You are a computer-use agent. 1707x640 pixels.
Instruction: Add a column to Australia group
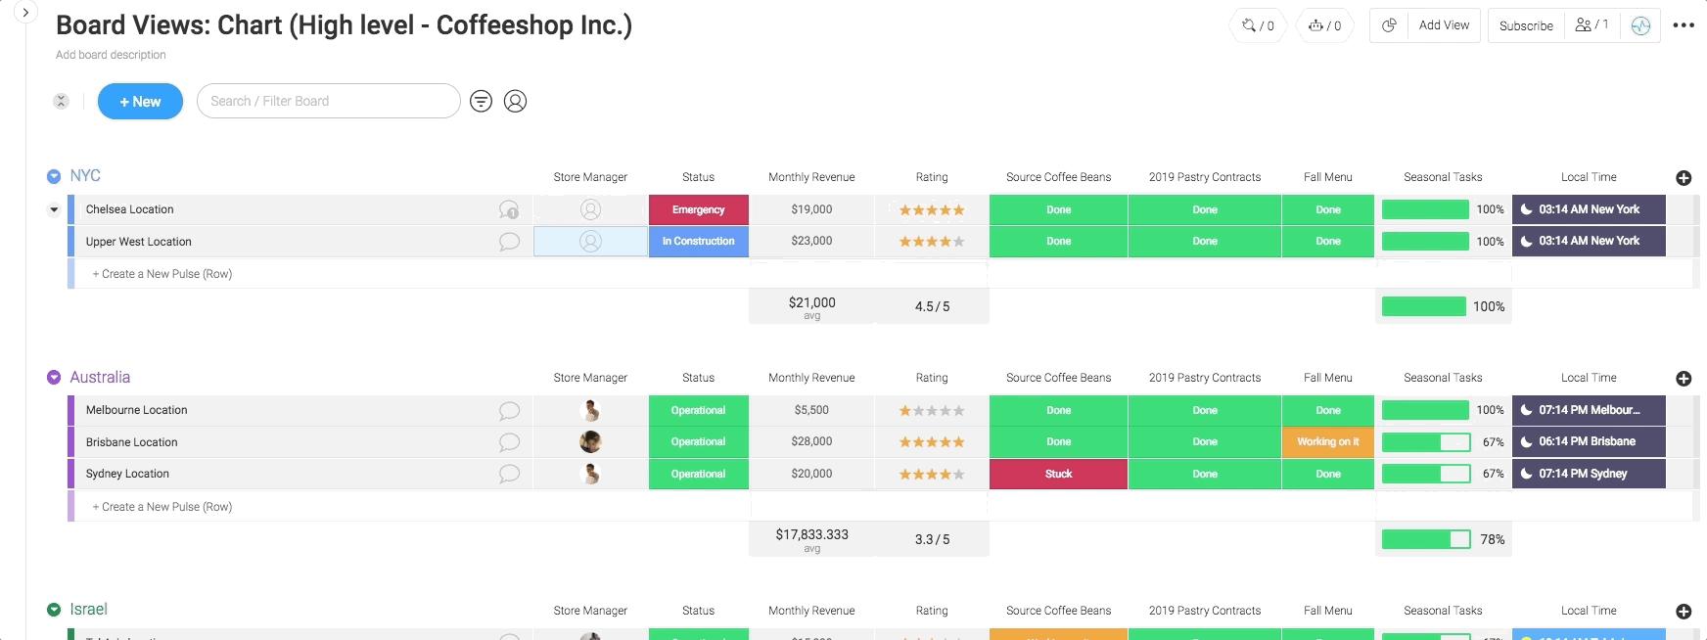1684,378
